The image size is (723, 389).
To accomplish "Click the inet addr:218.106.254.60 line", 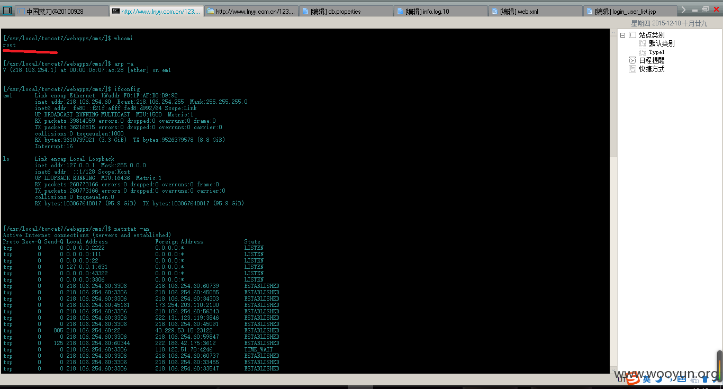I will (x=141, y=102).
